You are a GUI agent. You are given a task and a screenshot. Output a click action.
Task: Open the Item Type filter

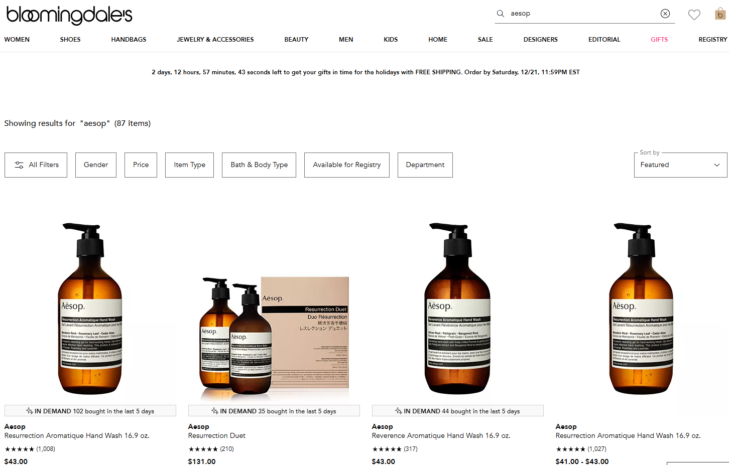coord(189,165)
